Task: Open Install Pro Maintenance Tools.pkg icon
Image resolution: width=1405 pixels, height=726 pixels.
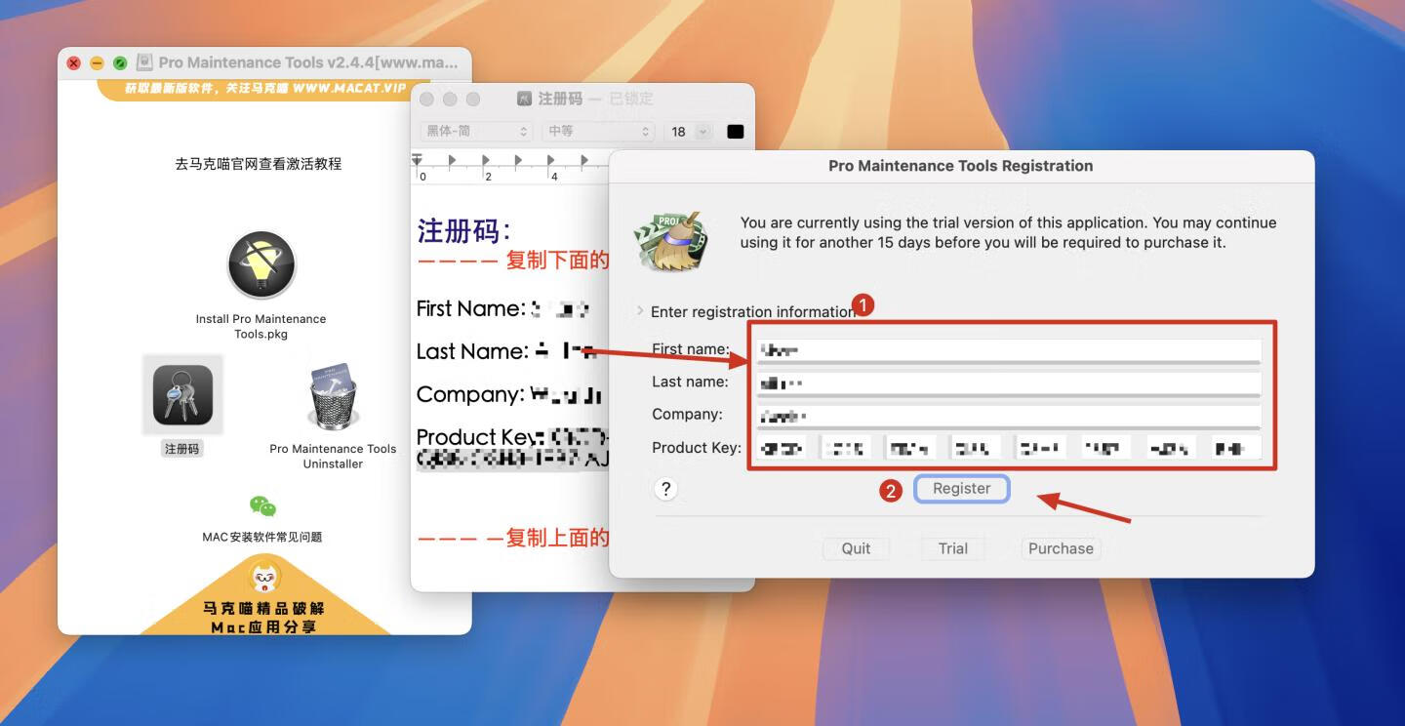Action: point(261,265)
